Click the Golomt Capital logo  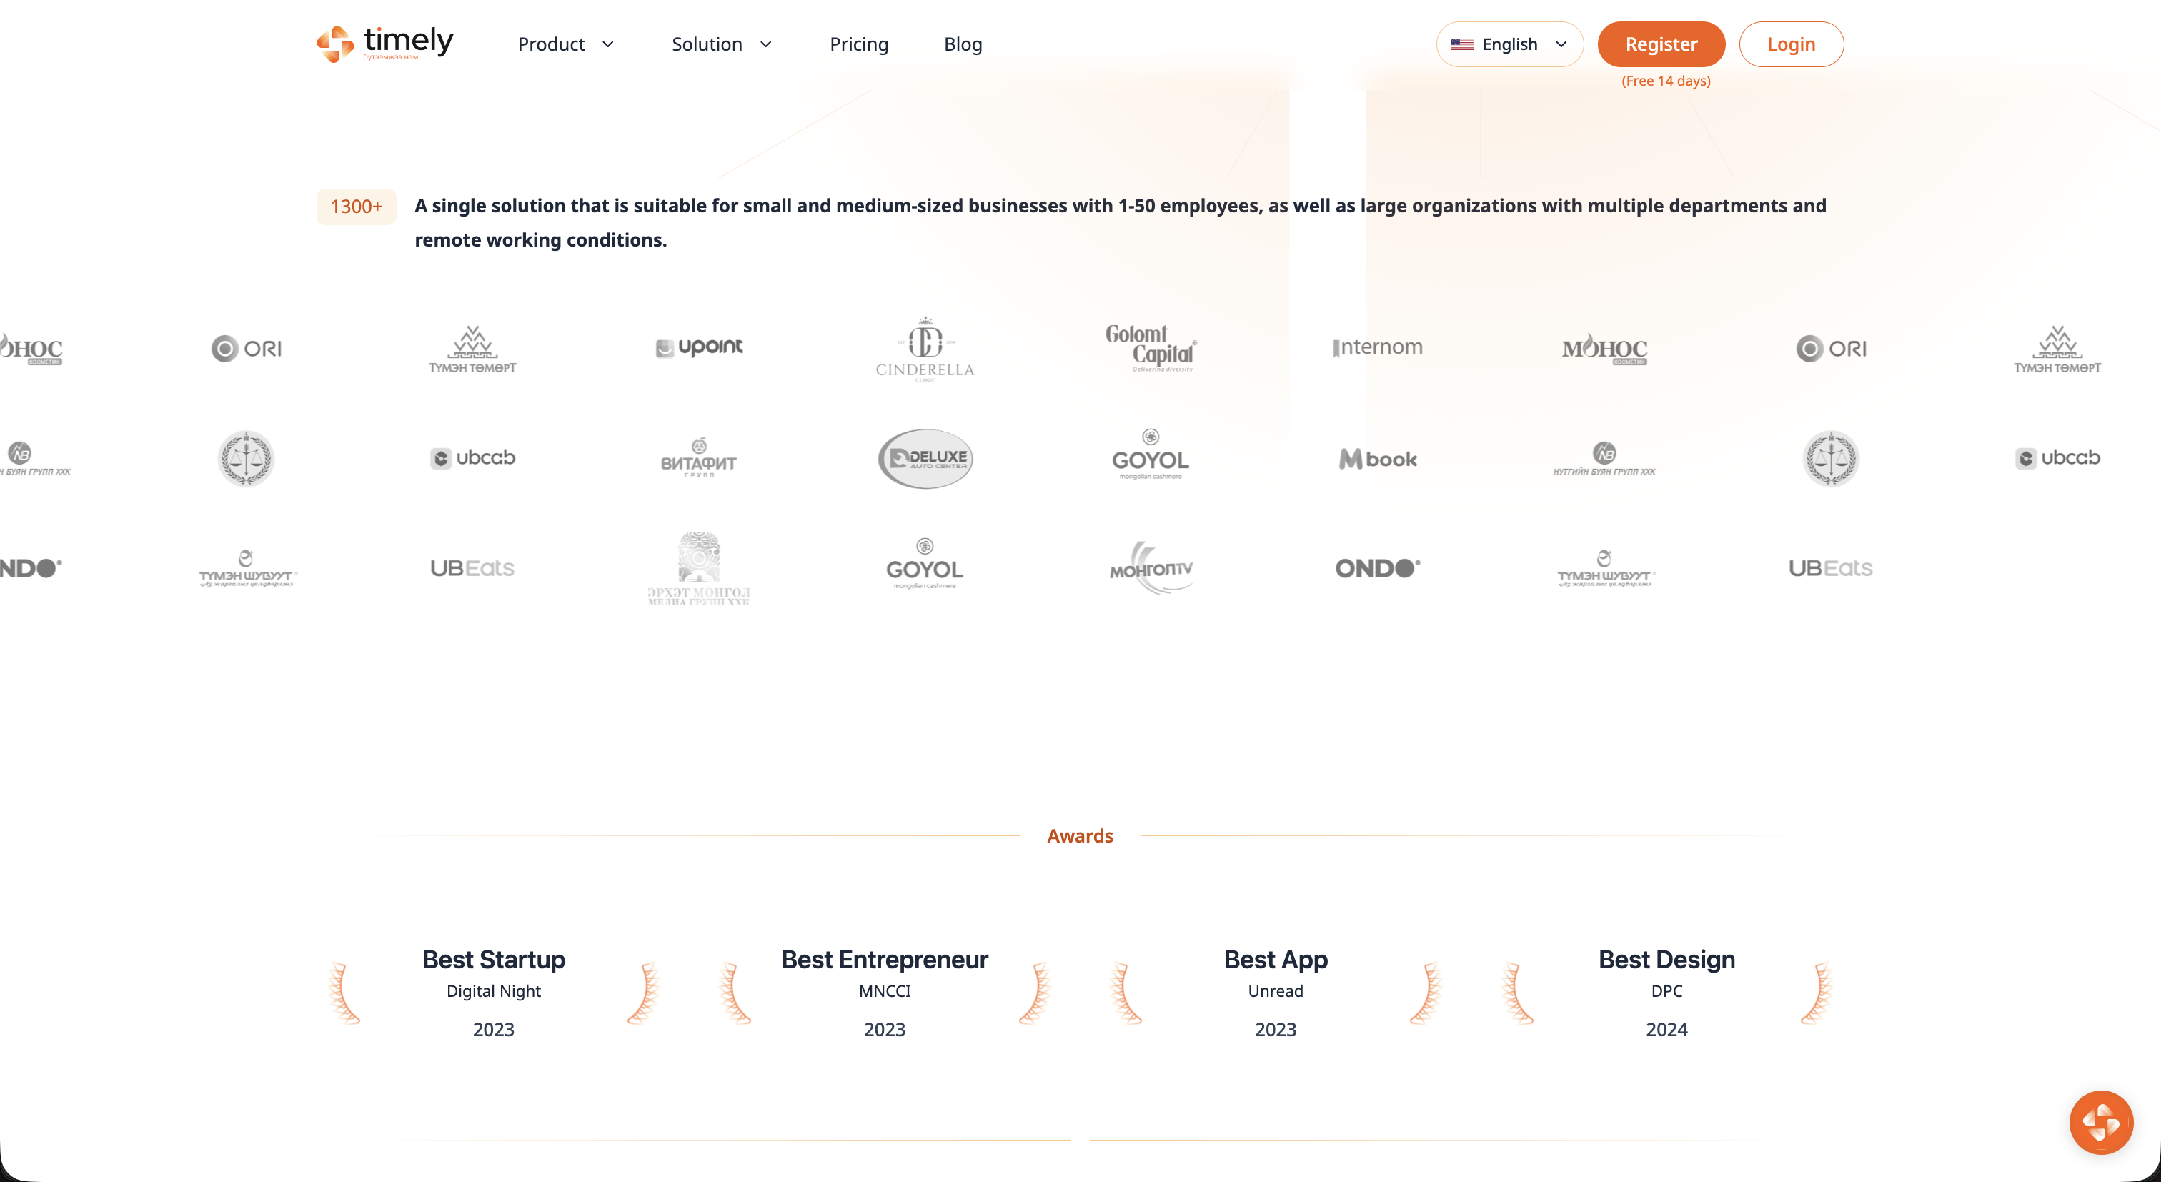[1151, 347]
